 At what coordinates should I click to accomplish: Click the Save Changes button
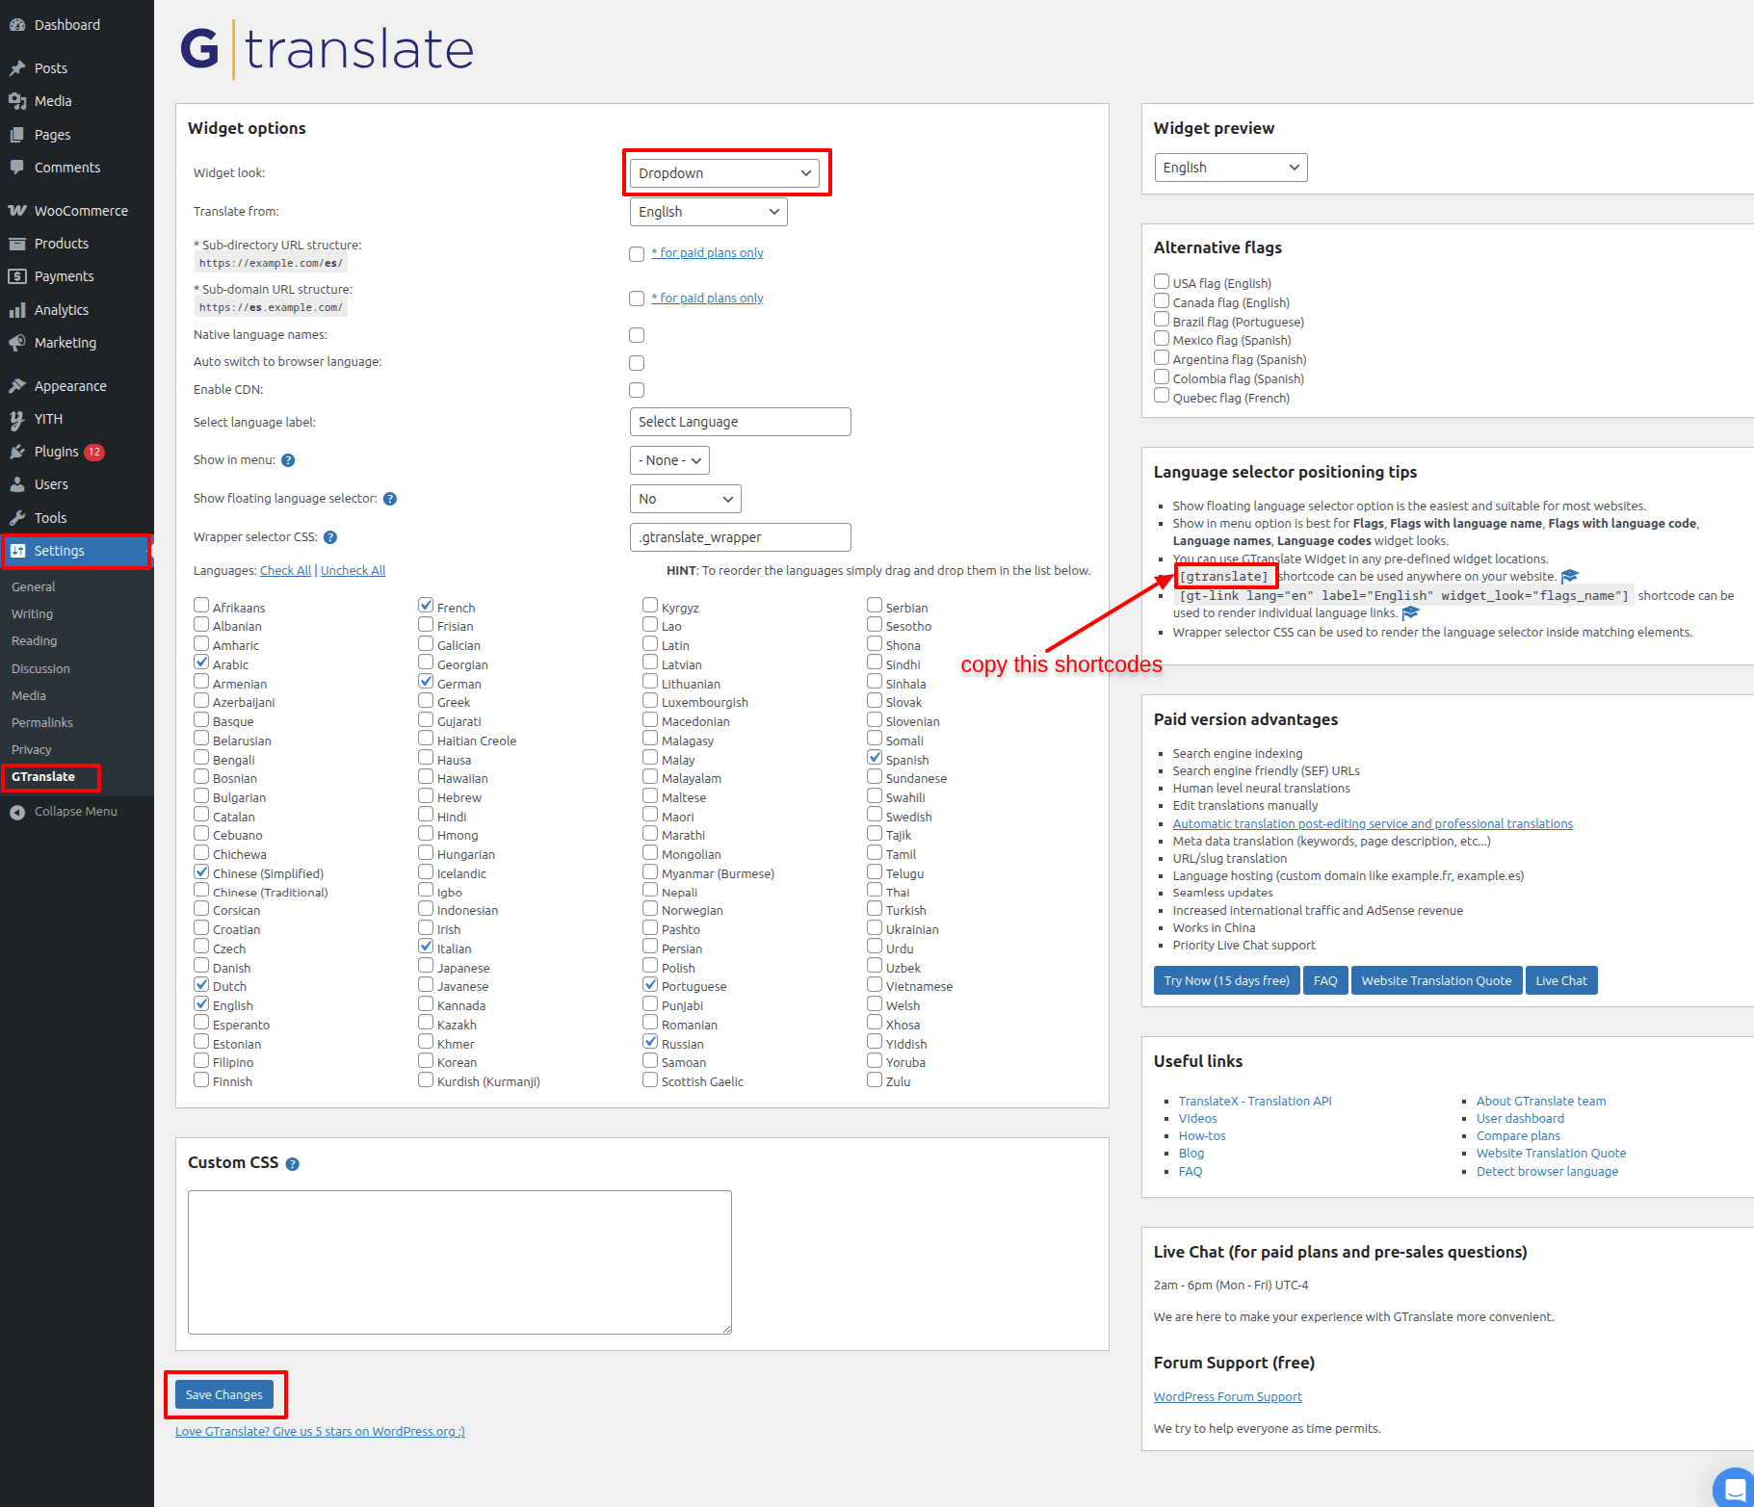[224, 1394]
